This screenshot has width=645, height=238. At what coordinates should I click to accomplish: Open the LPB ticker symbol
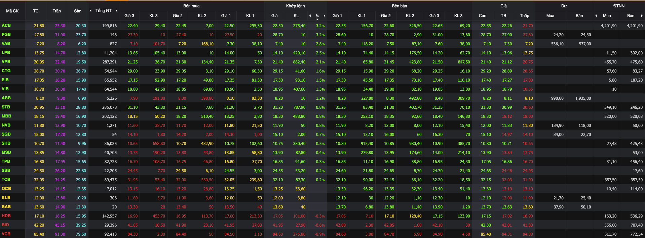click(x=6, y=53)
